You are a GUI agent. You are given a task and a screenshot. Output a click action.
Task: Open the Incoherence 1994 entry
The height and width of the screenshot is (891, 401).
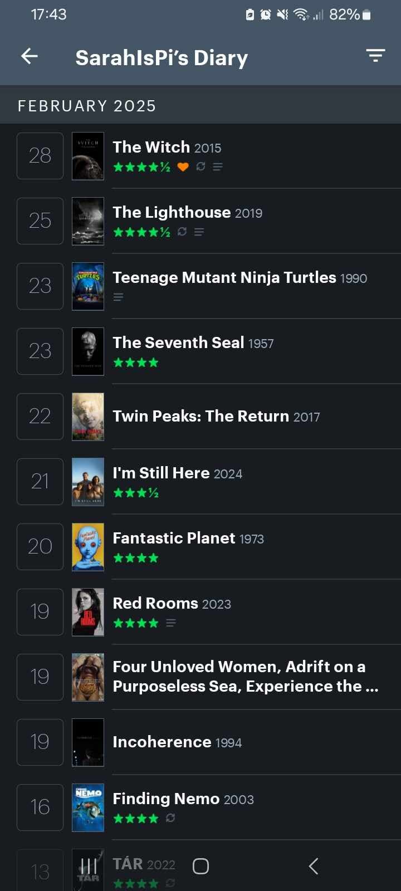point(177,742)
